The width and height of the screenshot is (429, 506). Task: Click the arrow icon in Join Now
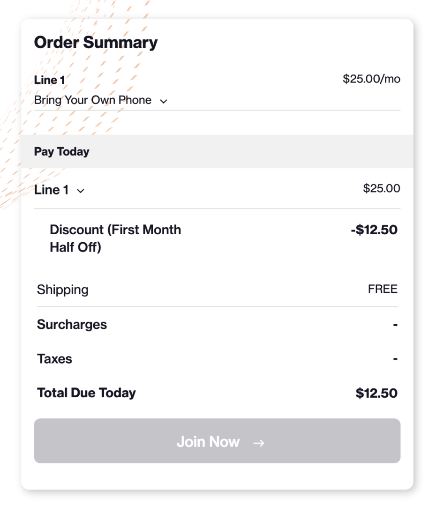259,443
